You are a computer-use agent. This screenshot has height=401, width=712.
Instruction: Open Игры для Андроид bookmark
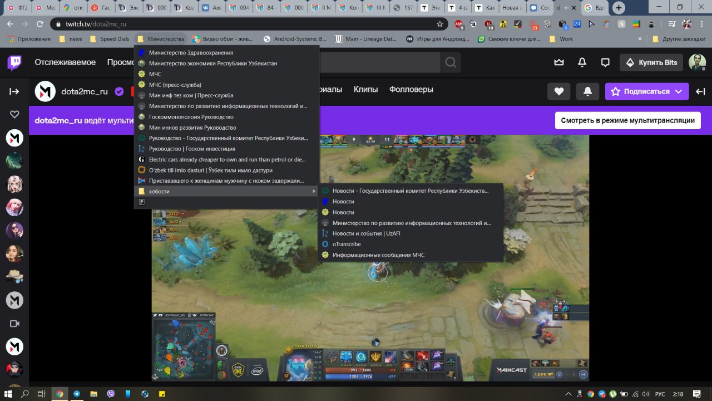[437, 39]
